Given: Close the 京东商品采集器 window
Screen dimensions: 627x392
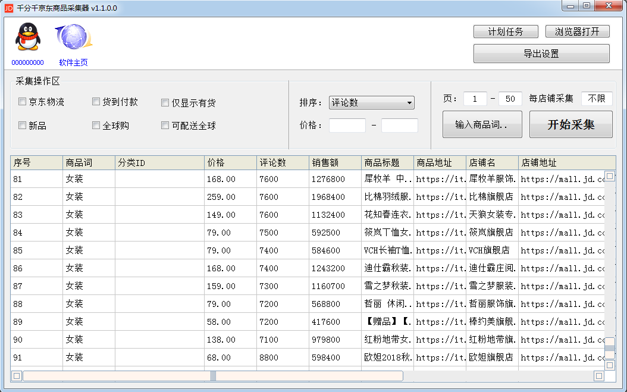Looking at the screenshot, I should pos(609,6).
